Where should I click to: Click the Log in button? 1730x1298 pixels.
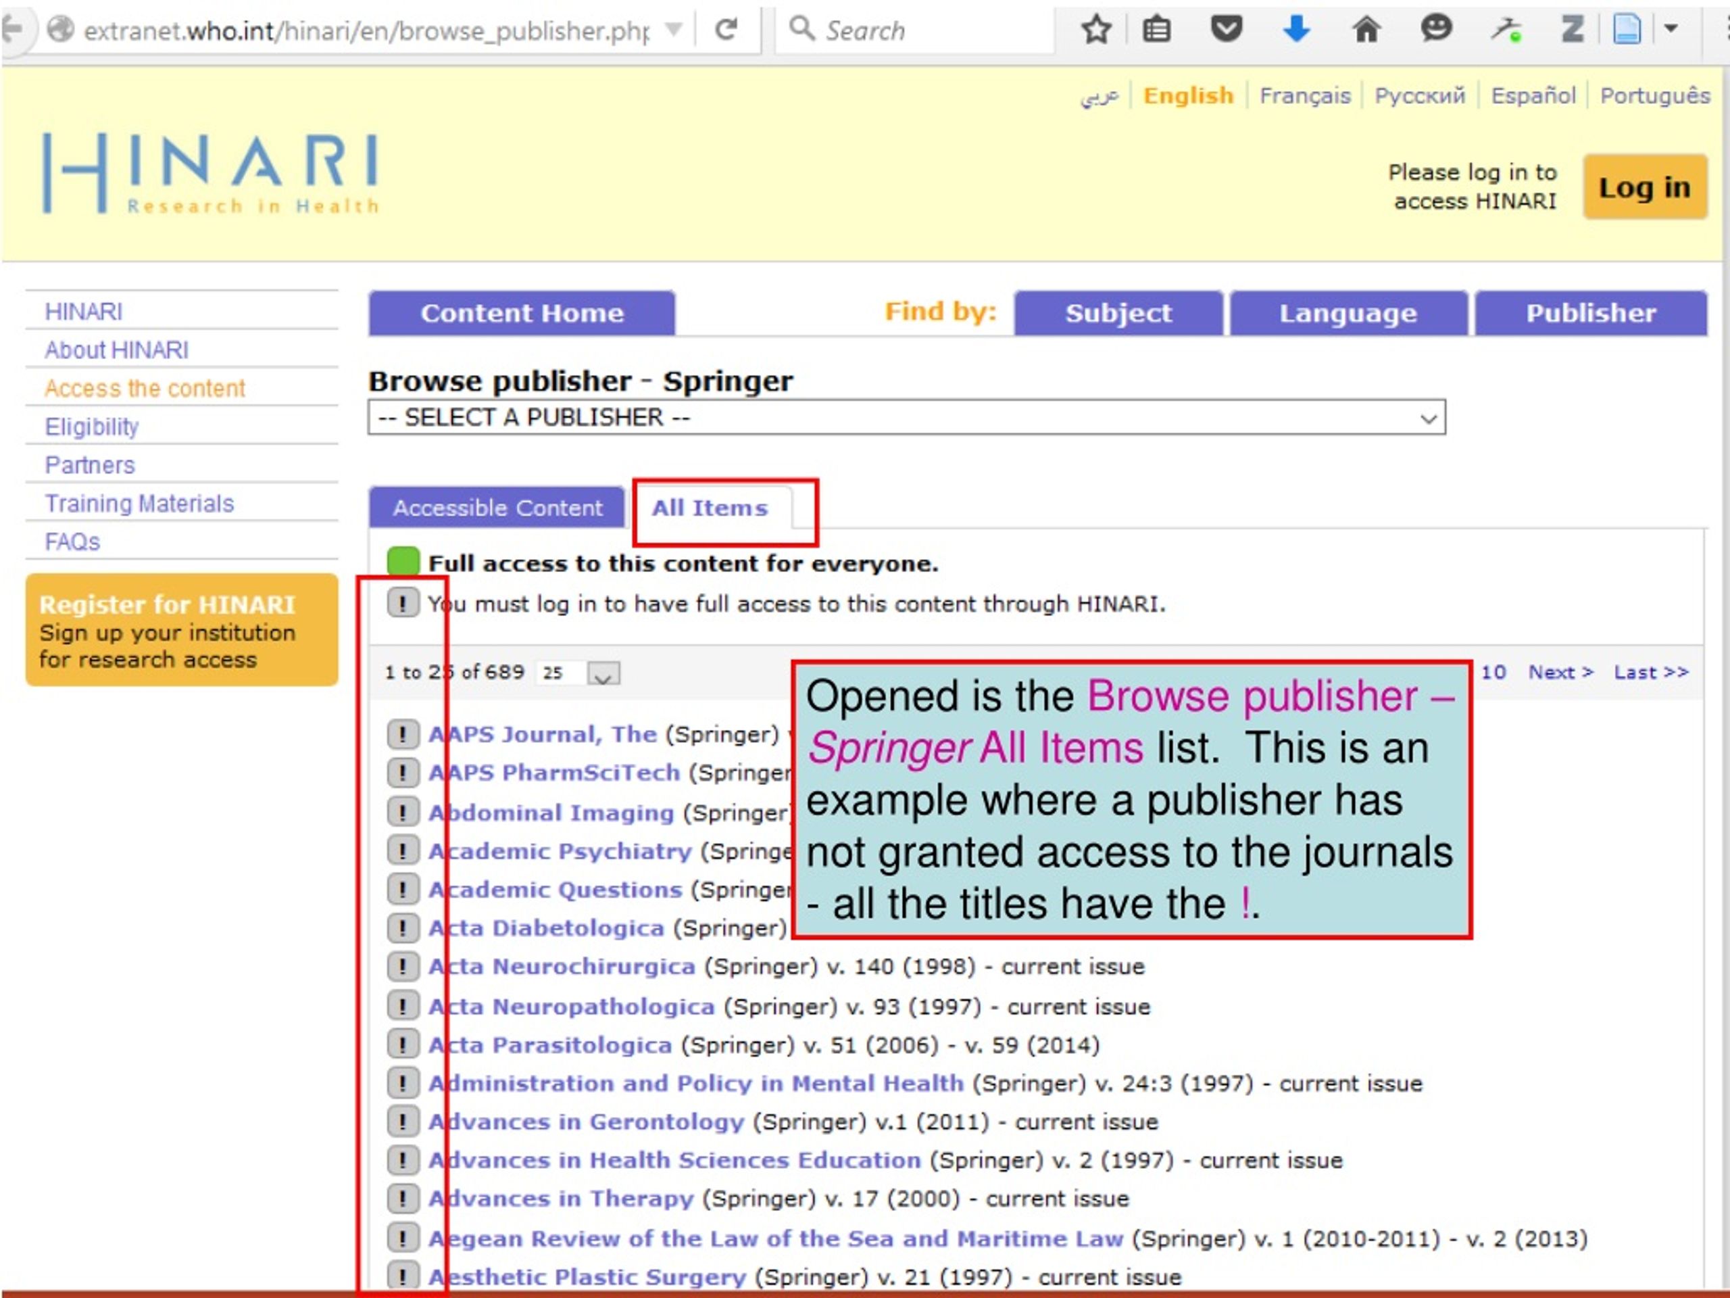point(1644,187)
